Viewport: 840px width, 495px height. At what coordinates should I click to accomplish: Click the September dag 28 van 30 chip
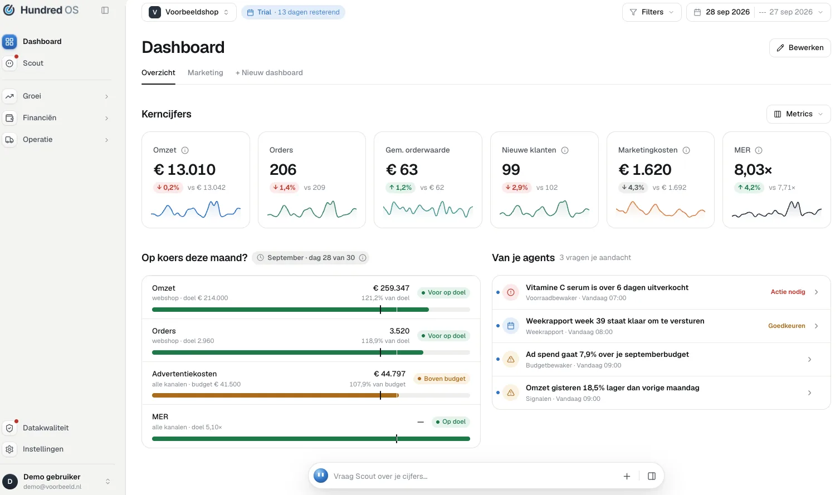click(311, 258)
